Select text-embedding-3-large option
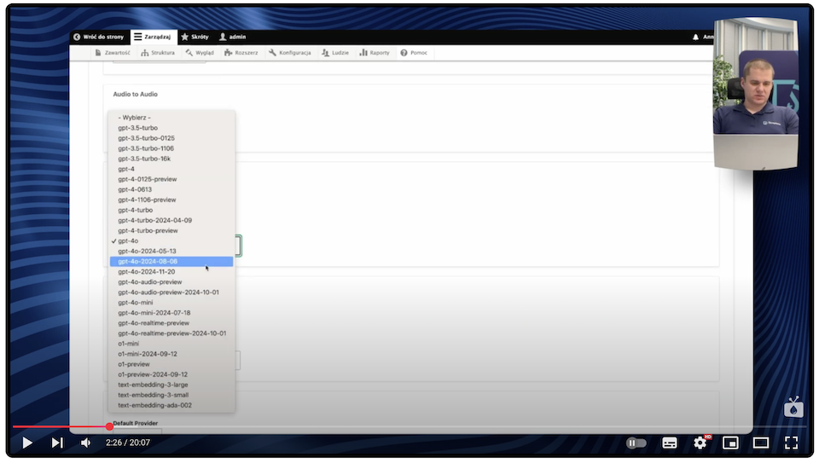The height and width of the screenshot is (463, 819). [171, 385]
